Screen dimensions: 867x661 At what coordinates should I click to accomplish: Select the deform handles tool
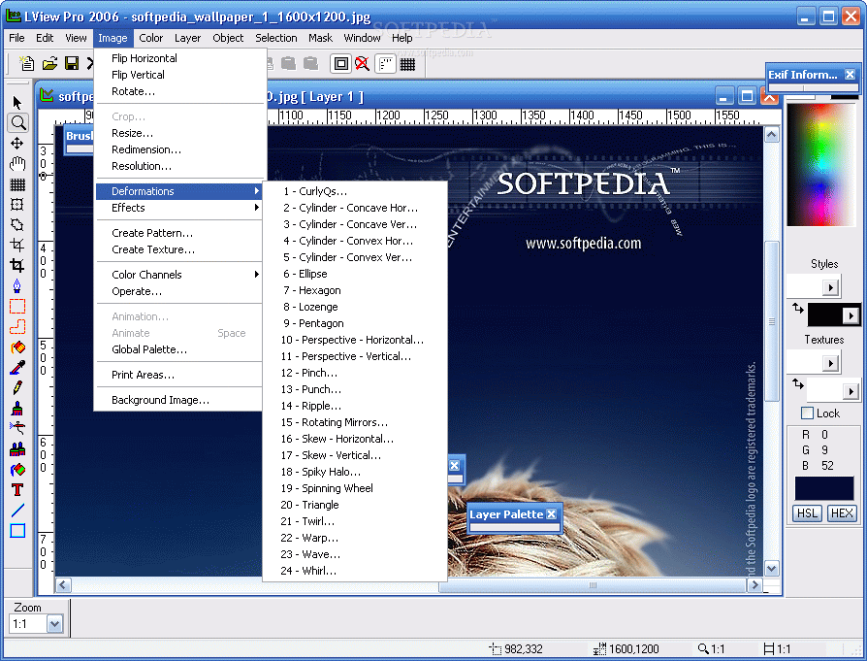click(17, 204)
